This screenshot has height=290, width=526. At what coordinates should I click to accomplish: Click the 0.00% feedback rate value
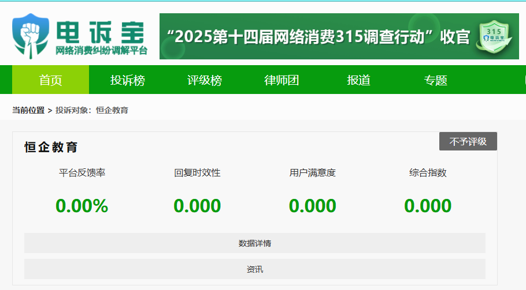(x=82, y=206)
